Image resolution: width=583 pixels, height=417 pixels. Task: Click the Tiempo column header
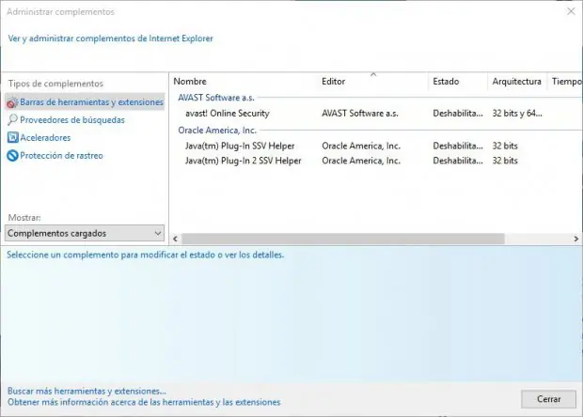coord(567,82)
